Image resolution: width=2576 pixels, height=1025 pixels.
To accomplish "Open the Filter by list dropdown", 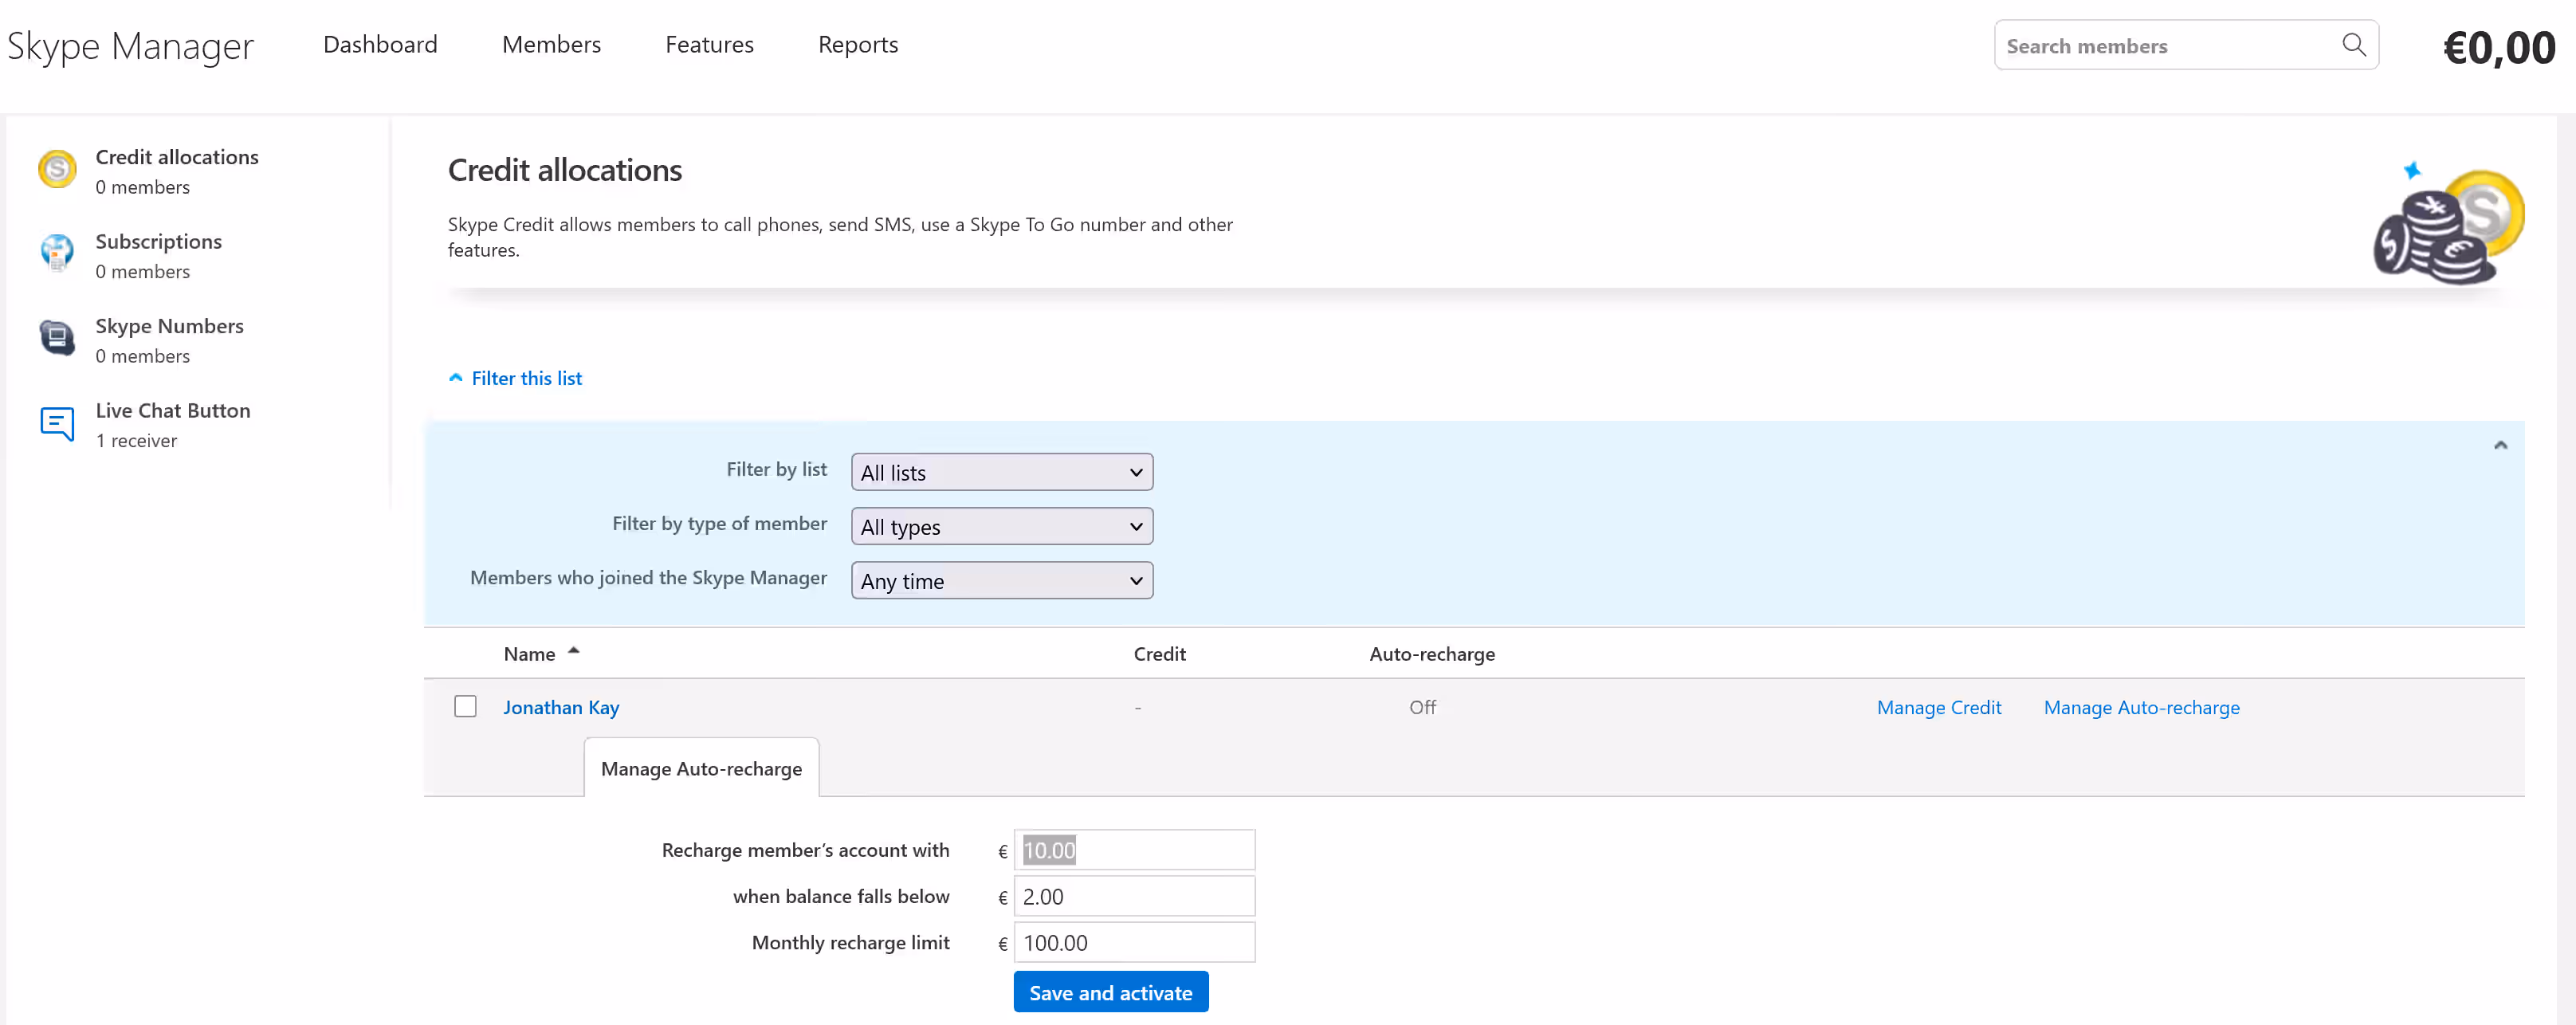I will coord(1001,472).
